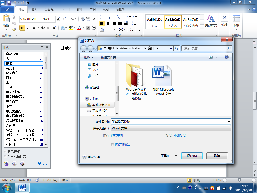Expand the file name history dropdown
The width and height of the screenshot is (257, 193).
click(x=229, y=122)
